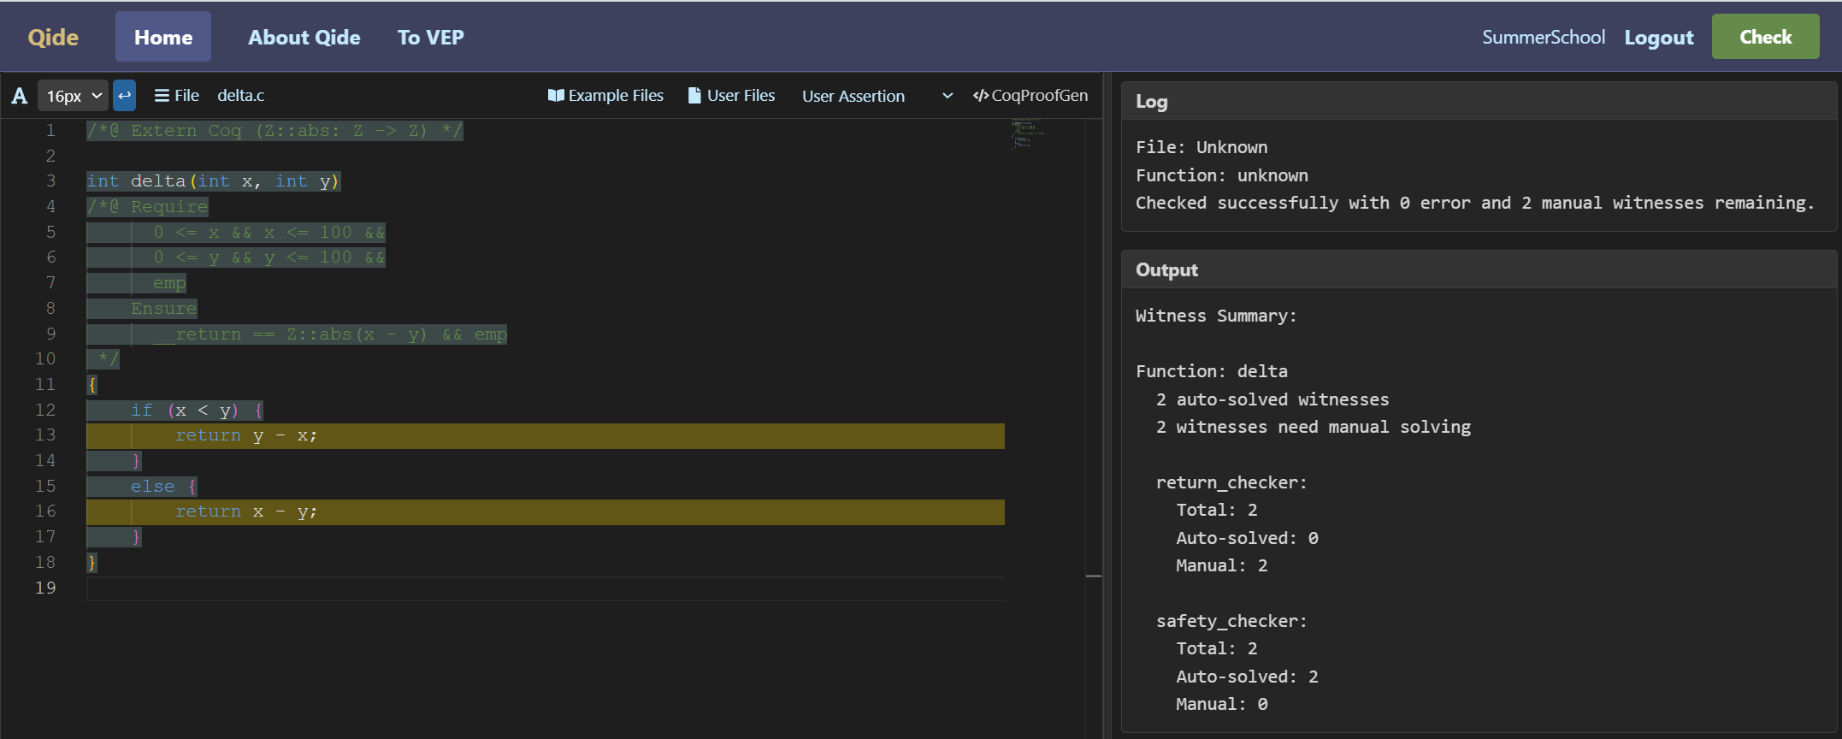Click the 'if (x < y) {' line
Image resolution: width=1842 pixels, height=739 pixels.
pyautogui.click(x=198, y=411)
